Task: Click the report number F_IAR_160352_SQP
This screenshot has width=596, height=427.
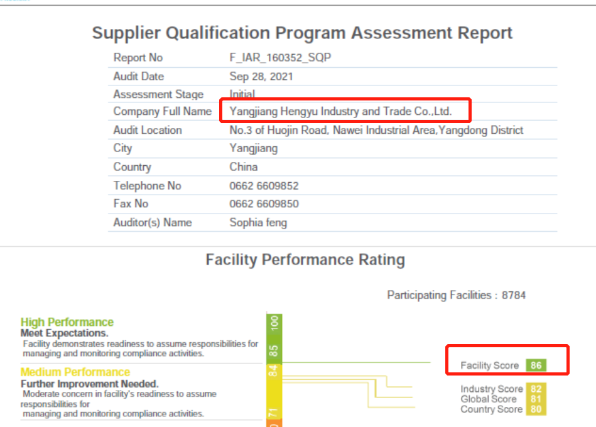Action: coord(280,58)
